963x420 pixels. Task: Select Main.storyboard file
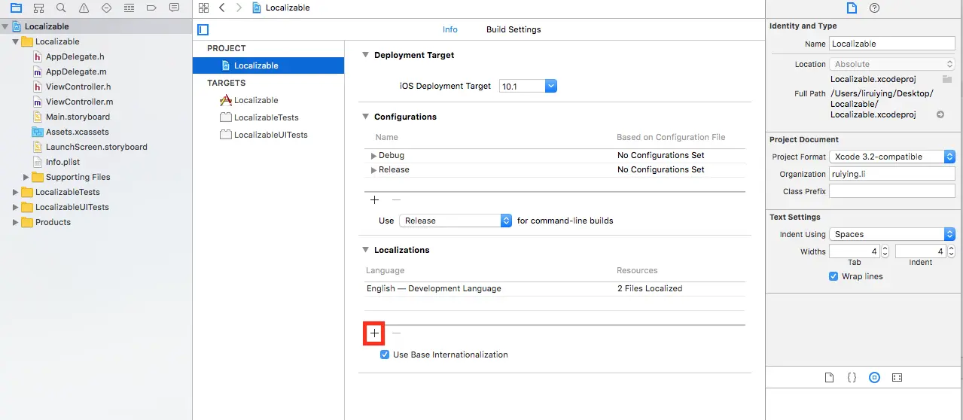click(78, 117)
